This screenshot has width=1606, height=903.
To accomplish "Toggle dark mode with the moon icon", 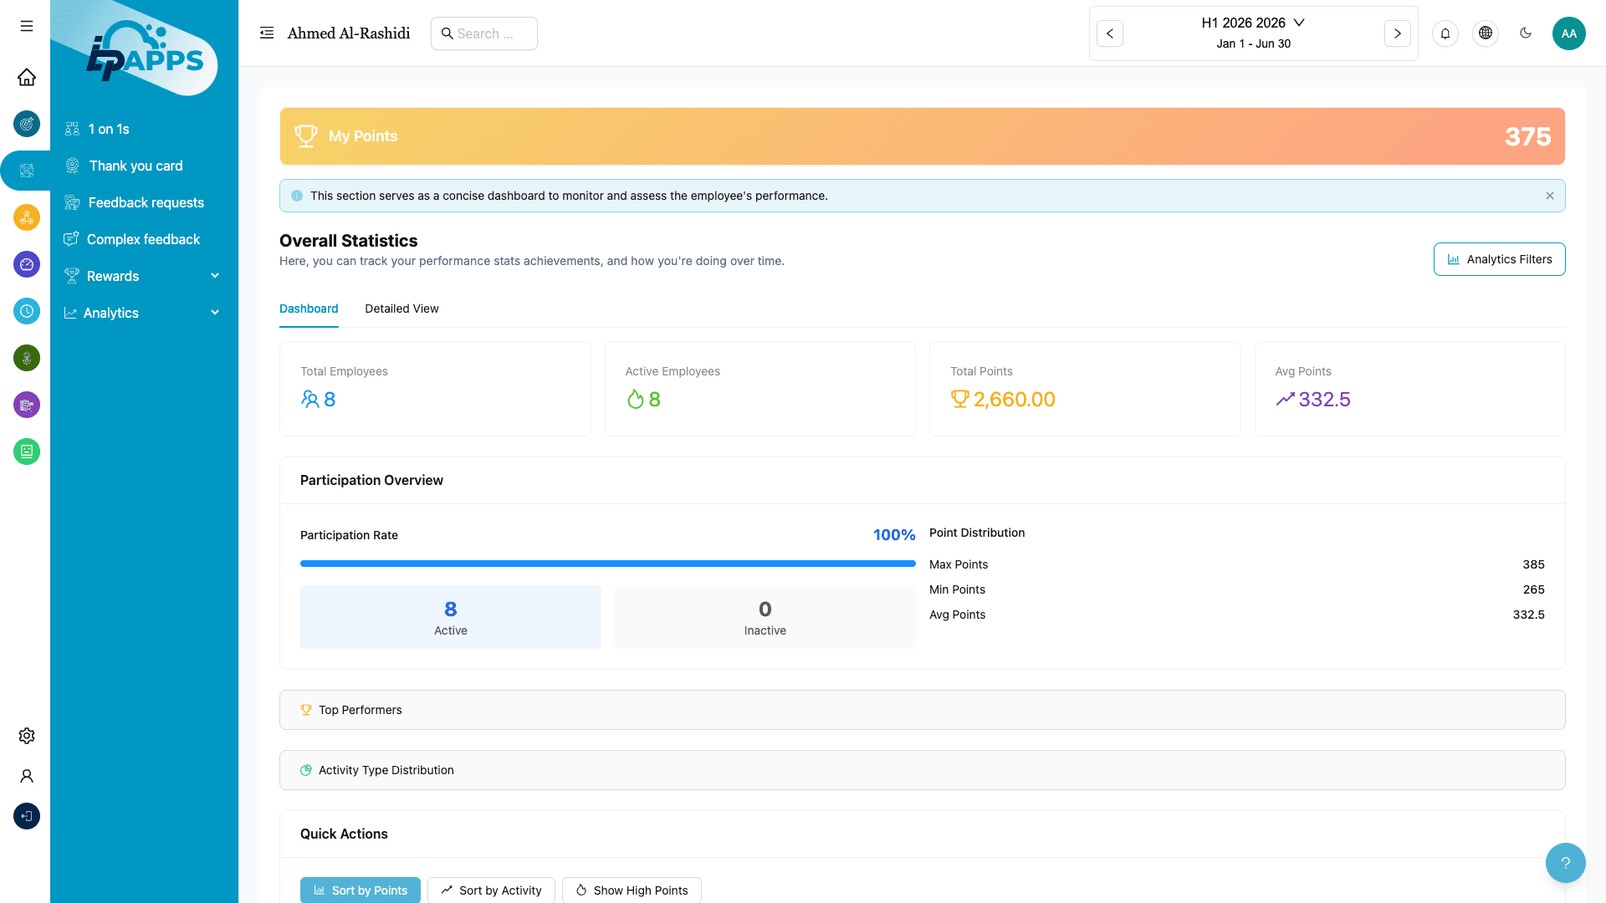I will tap(1526, 33).
